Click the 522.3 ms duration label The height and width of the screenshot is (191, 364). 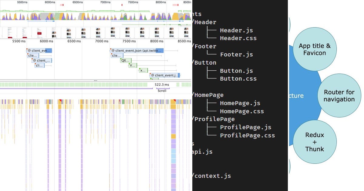click(x=162, y=84)
